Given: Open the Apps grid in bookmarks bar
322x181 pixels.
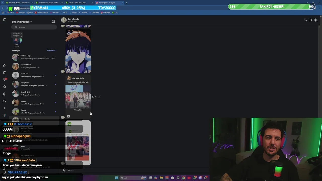Looking at the screenshot, I should 3,13.
